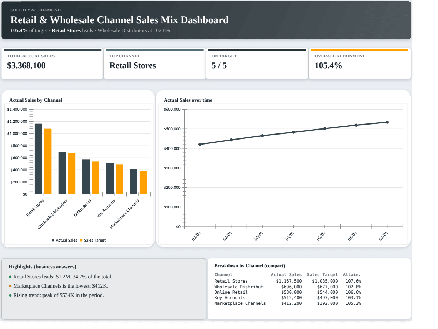Click the Marketplace Channels axis label in the bar chart

click(124, 214)
